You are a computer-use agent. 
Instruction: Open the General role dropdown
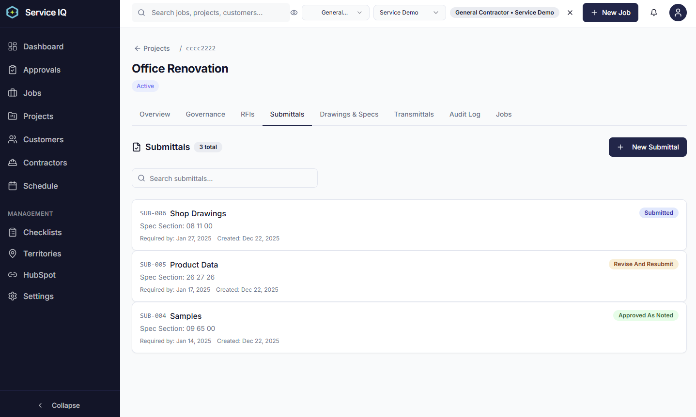click(x=336, y=13)
